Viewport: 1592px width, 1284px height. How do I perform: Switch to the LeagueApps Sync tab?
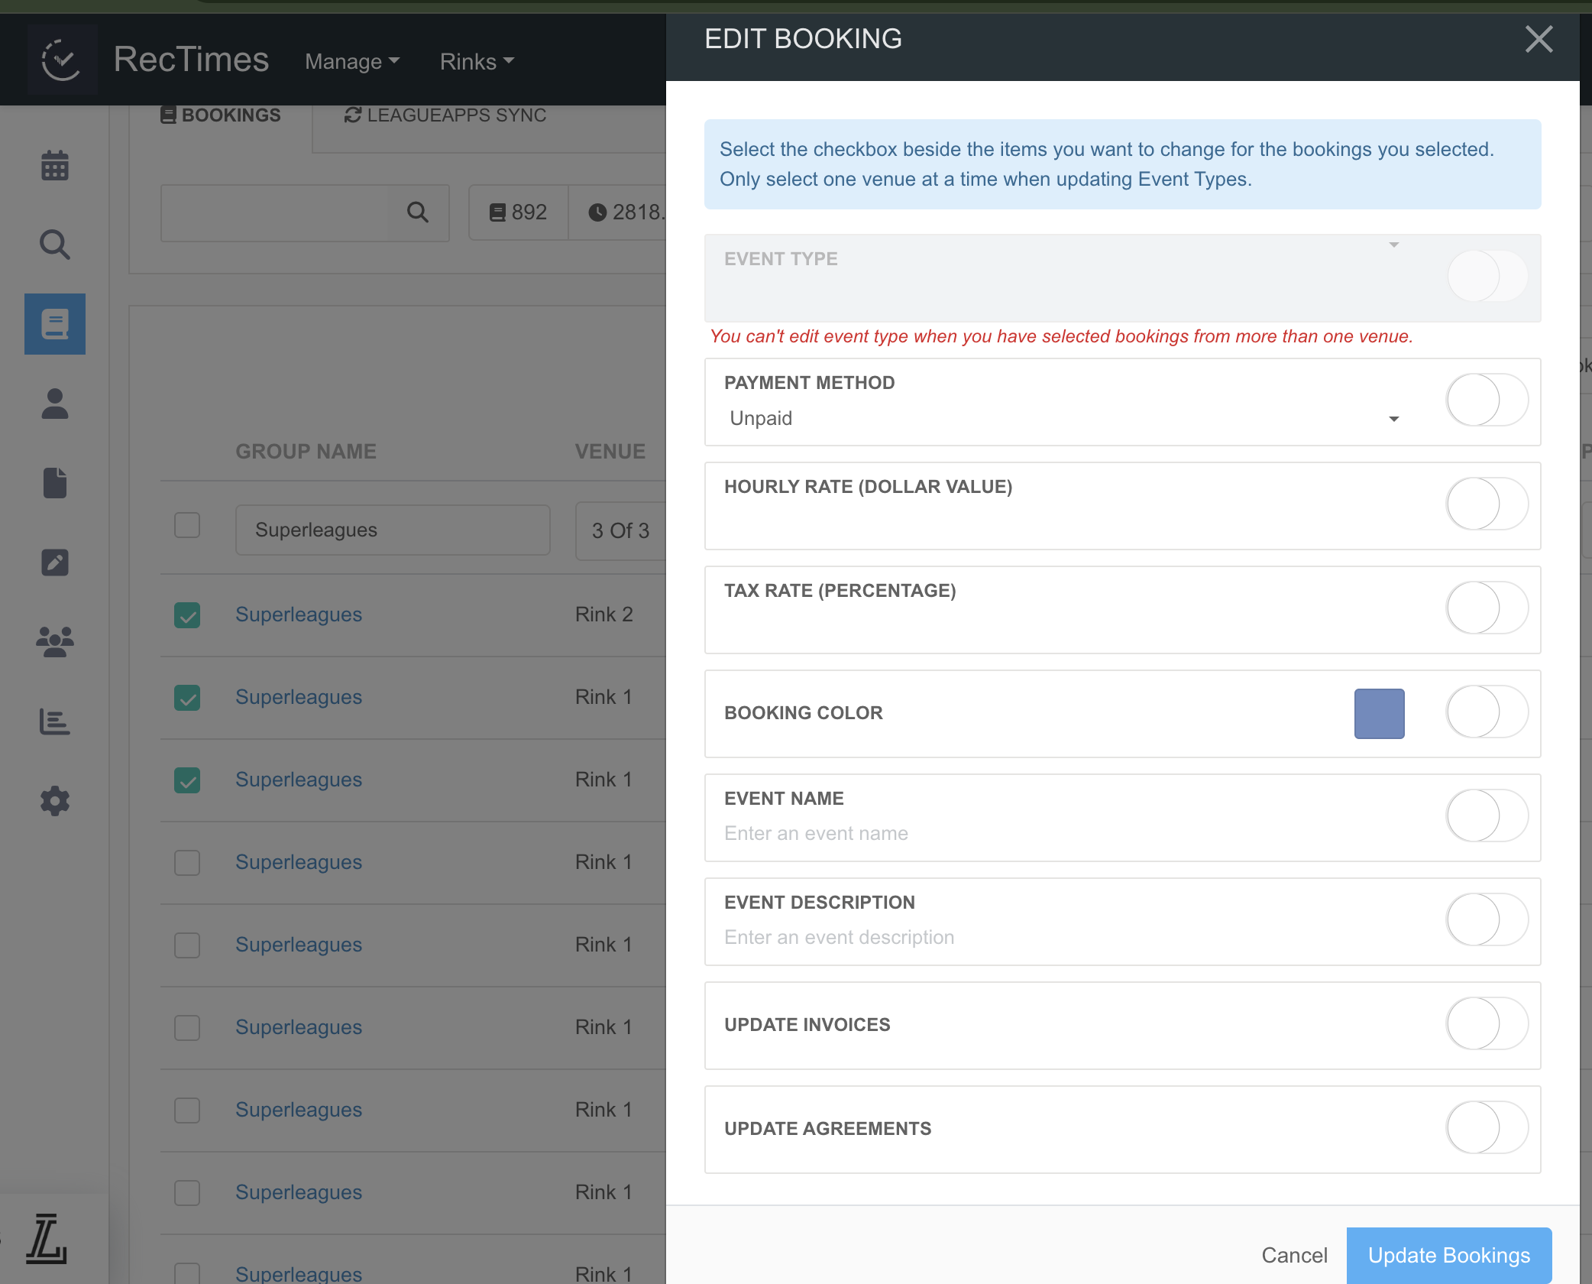(446, 115)
